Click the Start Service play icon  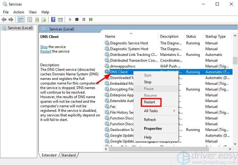[70, 19]
